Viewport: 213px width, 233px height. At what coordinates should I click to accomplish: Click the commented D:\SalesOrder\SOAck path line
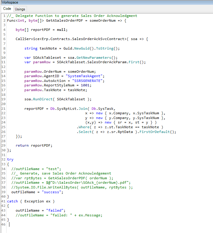[71, 183]
